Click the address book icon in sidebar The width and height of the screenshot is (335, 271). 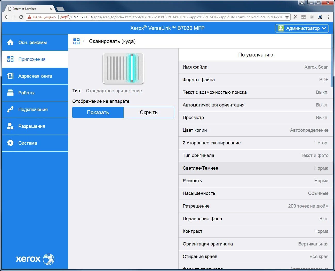10,76
